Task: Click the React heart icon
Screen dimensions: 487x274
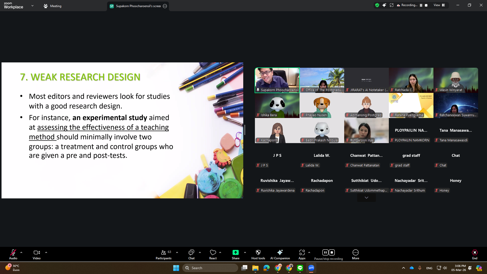Action: point(213,252)
